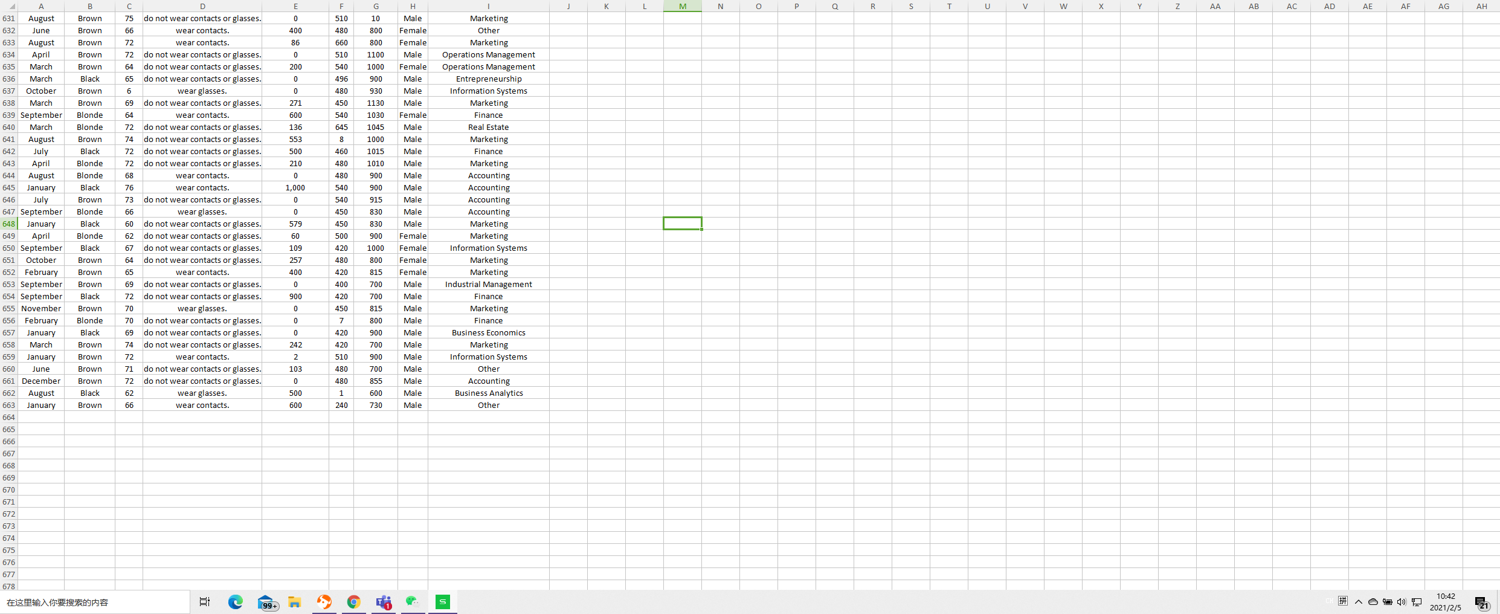Select row 663 header

[9, 405]
